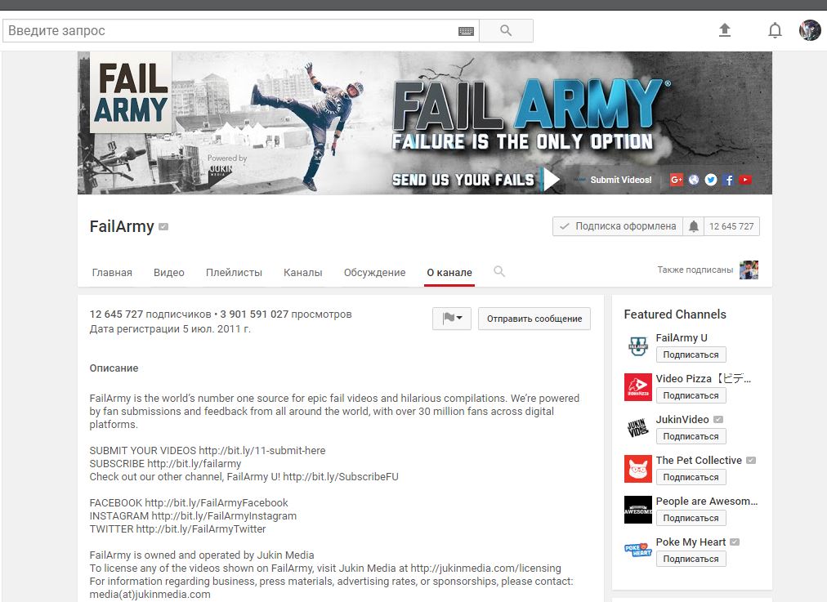Click the search query input field
The image size is (827, 602).
pyautogui.click(x=230, y=30)
